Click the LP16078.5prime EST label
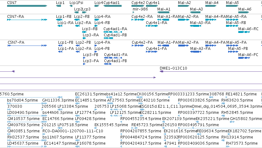 pyautogui.click(x=90, y=143)
